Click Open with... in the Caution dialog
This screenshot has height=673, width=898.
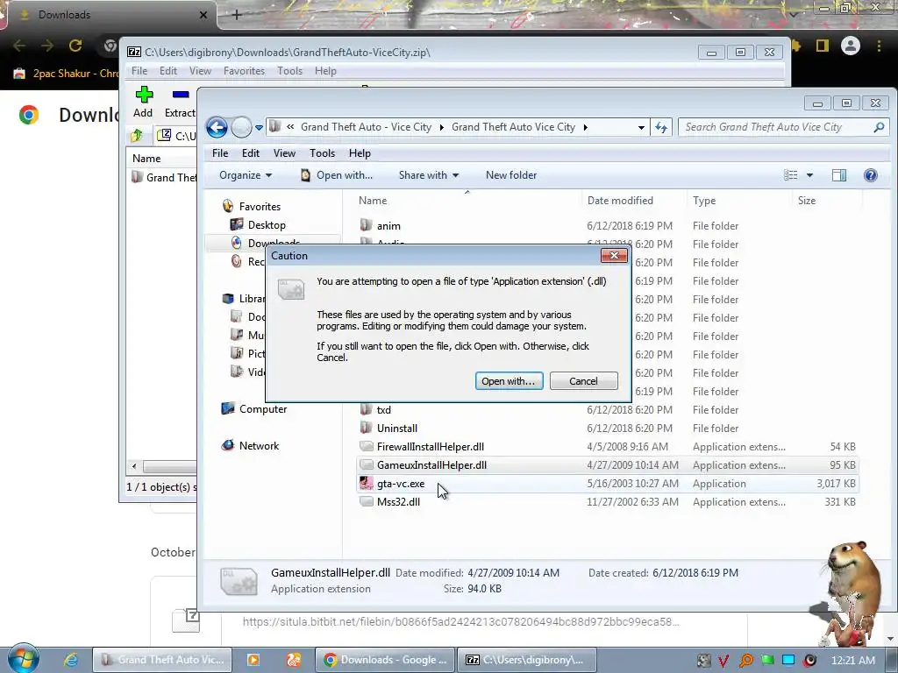point(509,381)
